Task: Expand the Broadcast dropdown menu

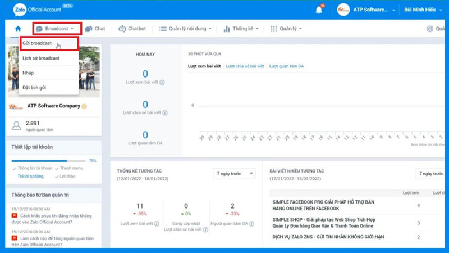Action: tap(57, 29)
